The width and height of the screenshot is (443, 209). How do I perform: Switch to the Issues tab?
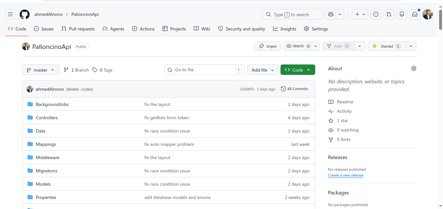[44, 29]
